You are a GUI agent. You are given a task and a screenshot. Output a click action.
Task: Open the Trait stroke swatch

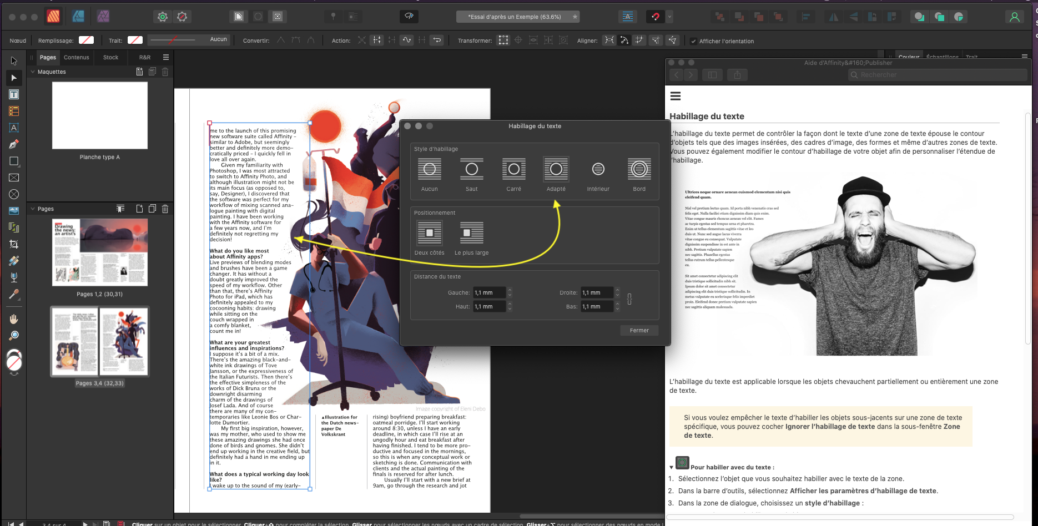tap(135, 40)
